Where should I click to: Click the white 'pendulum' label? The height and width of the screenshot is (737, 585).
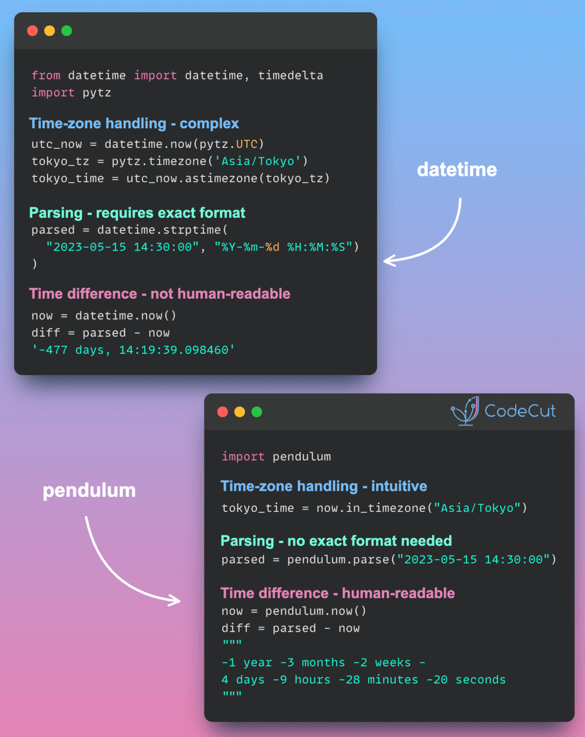89,490
